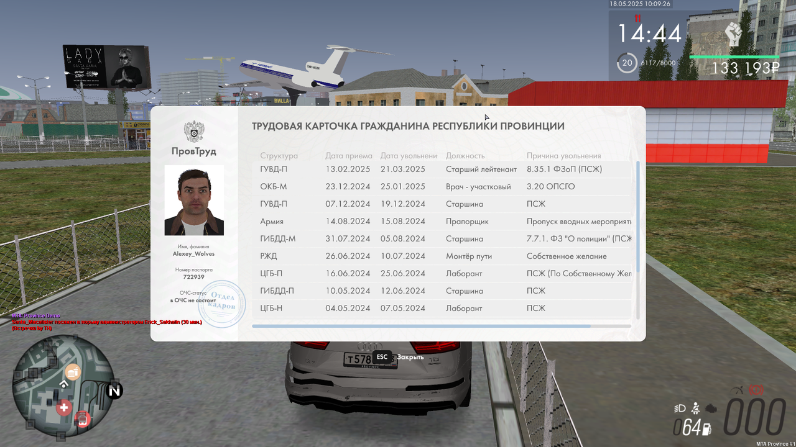
Task: Click hire date 26.06.2024
Action: [348, 256]
